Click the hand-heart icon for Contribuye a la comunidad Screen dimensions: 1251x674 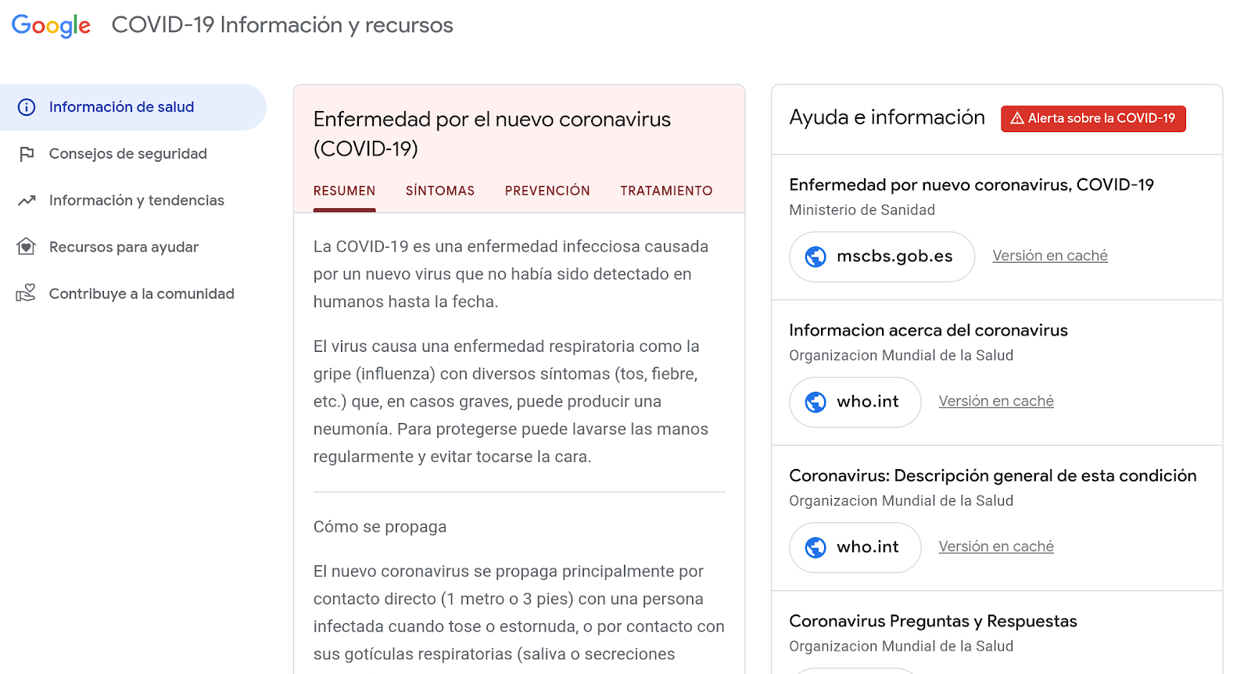(x=27, y=293)
